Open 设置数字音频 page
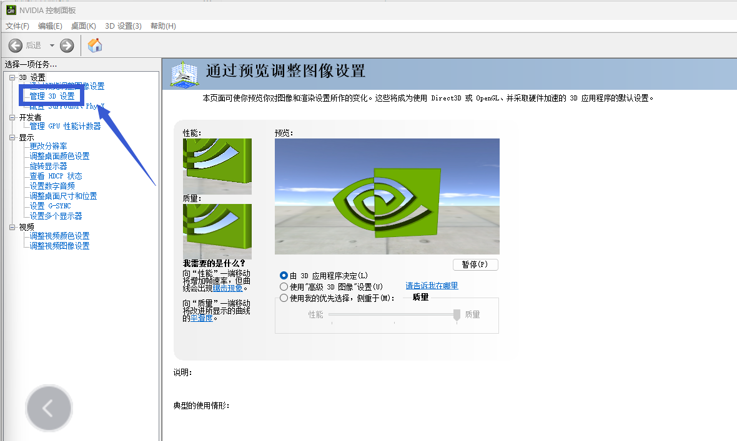 52,187
